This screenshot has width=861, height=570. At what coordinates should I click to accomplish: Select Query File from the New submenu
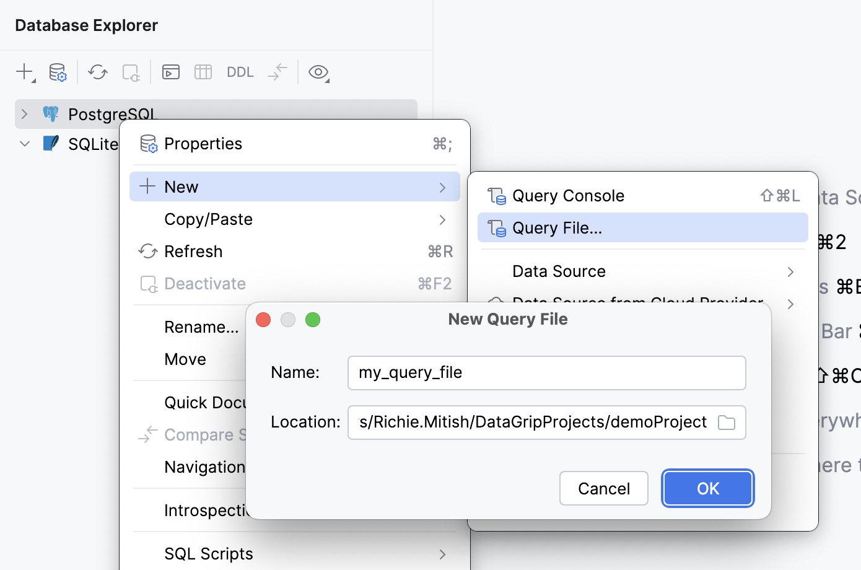558,227
